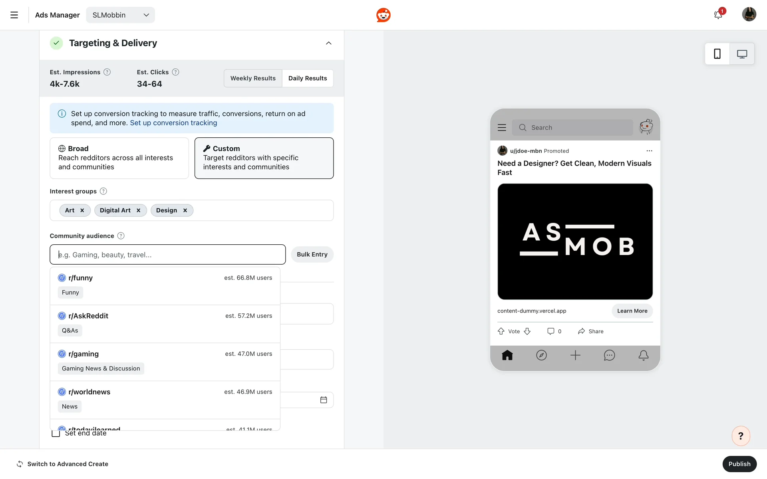Click the Publish button
The image size is (767, 479).
coord(739,464)
